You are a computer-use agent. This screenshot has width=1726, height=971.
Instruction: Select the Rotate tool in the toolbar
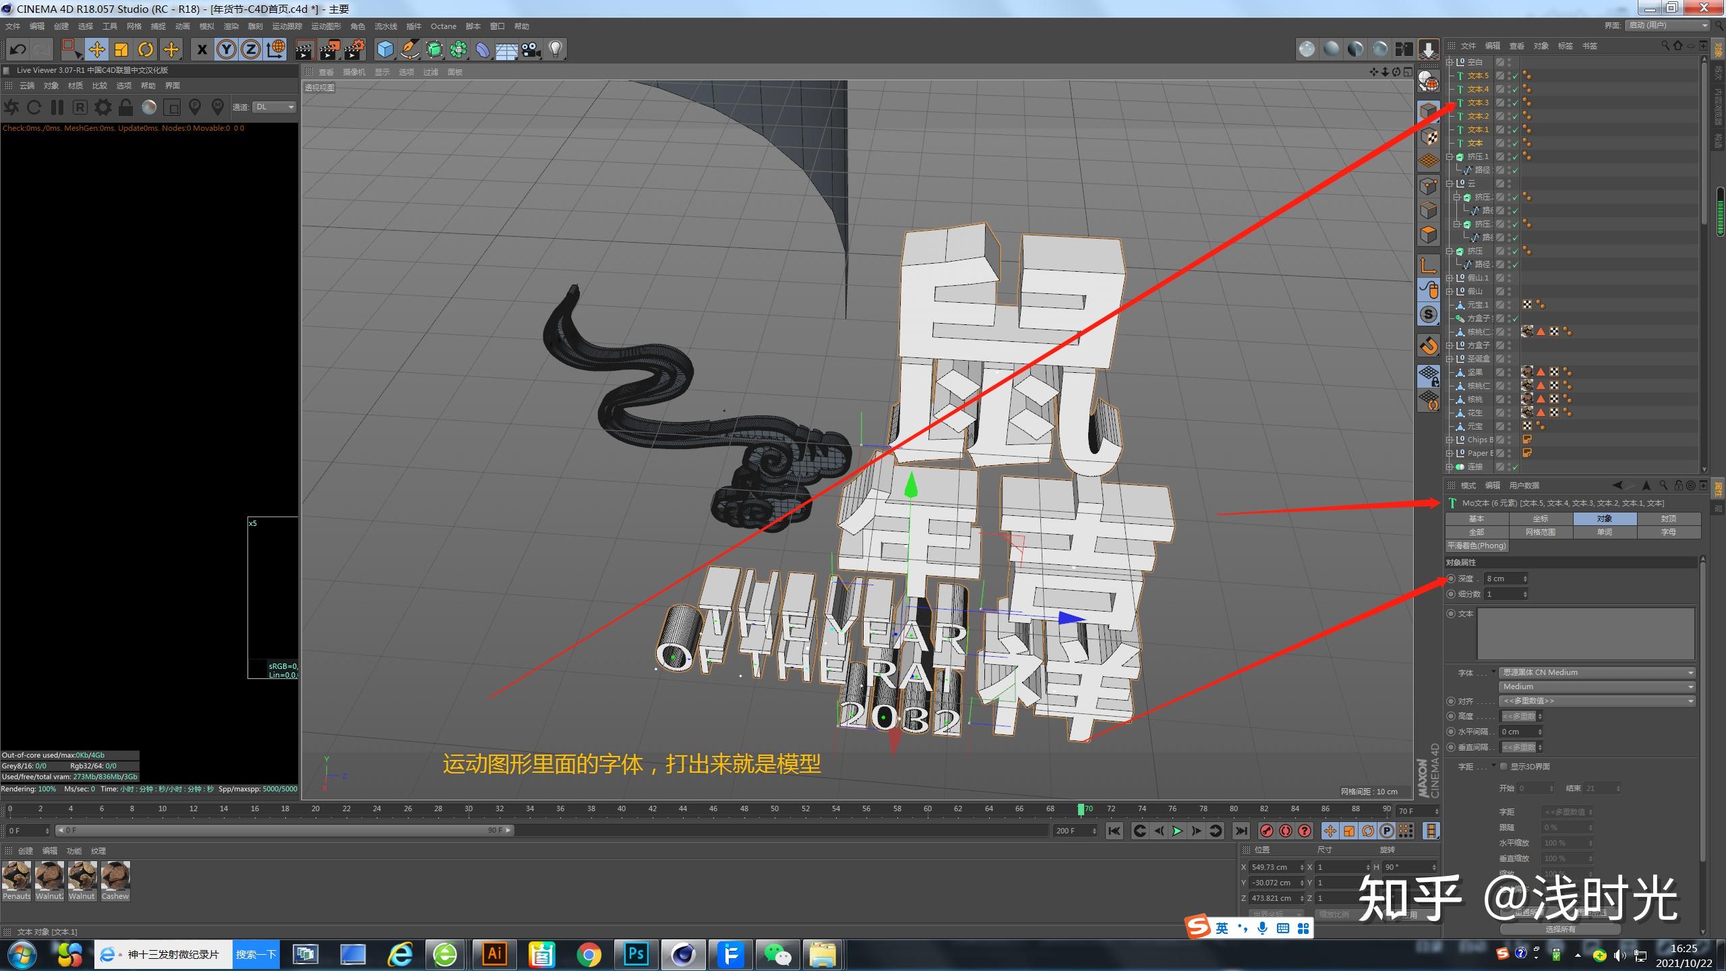pos(145,49)
